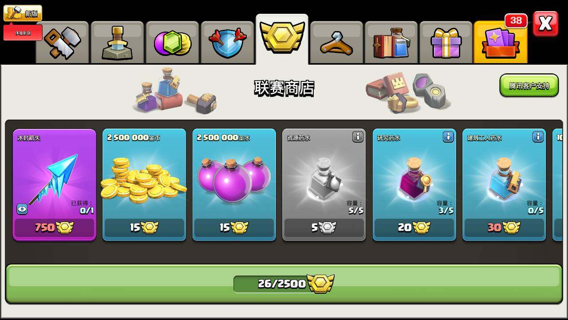568x320 pixels.
Task: Open the orange special offers tab with 38 badge
Action: 501,42
